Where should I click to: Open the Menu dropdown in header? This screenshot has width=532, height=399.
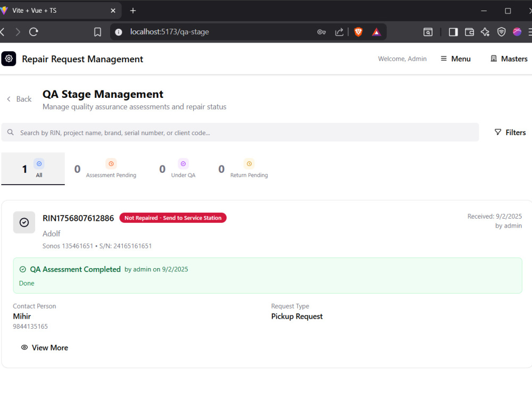pos(456,59)
